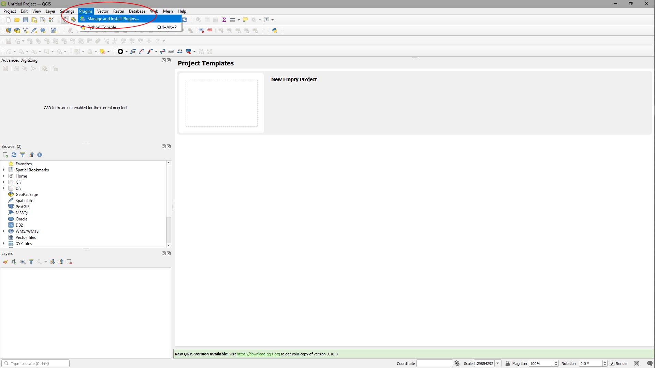Open the Scale dropdown arrow
The image size is (655, 368).
498,363
